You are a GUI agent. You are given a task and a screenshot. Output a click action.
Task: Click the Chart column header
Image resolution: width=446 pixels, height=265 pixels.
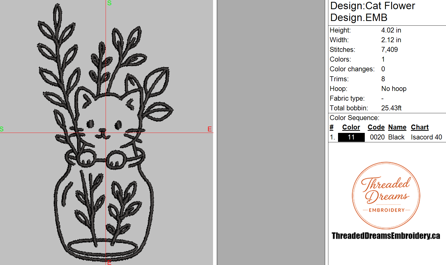420,127
